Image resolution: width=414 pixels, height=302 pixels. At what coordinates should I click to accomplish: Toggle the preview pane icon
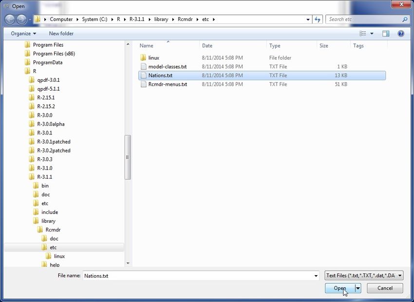coord(386,34)
